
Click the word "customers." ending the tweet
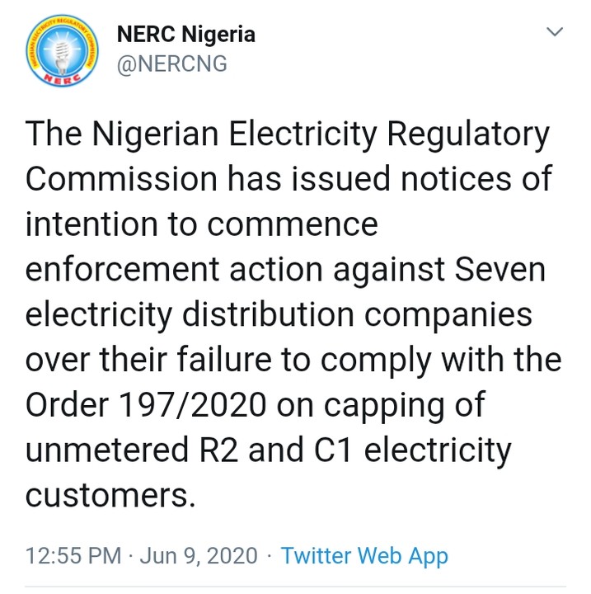[x=111, y=497]
